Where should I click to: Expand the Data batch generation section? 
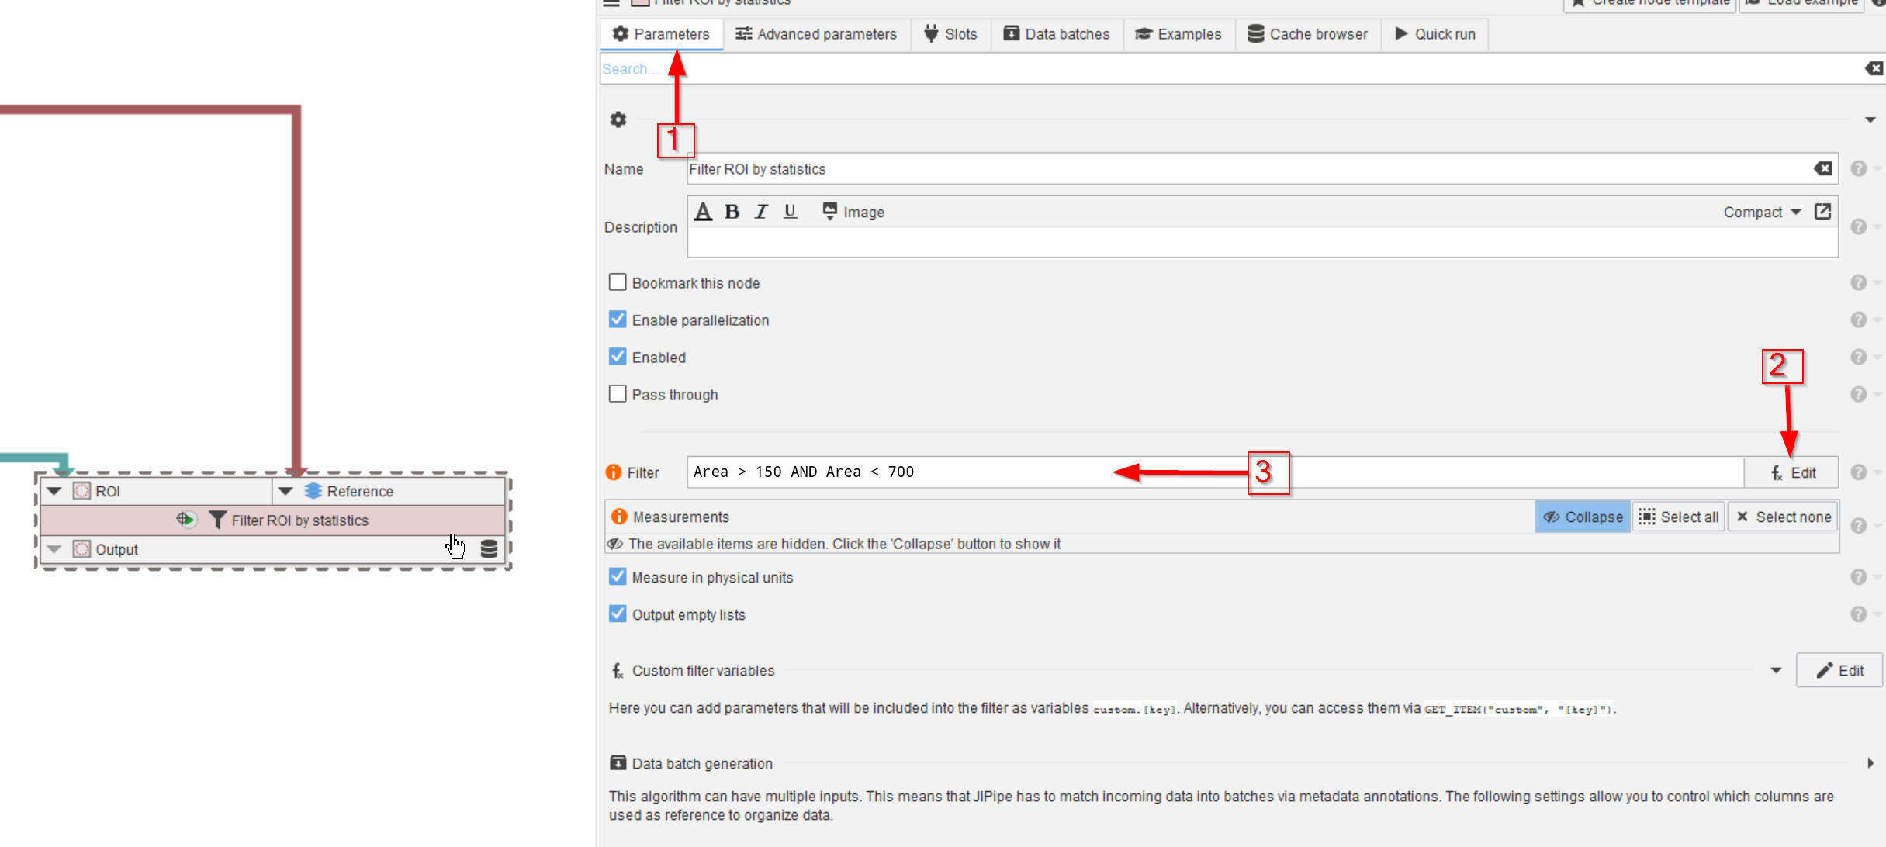[1870, 763]
